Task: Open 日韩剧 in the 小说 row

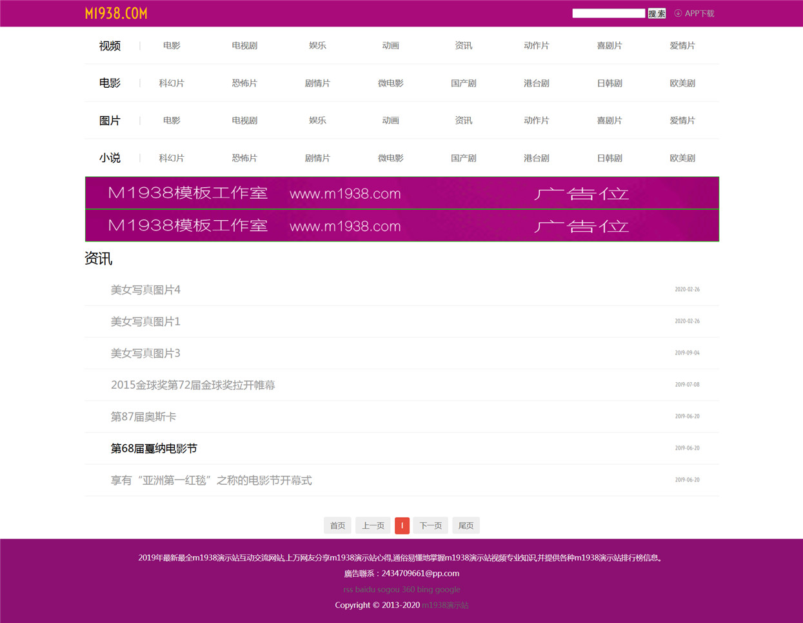Action: pyautogui.click(x=609, y=158)
